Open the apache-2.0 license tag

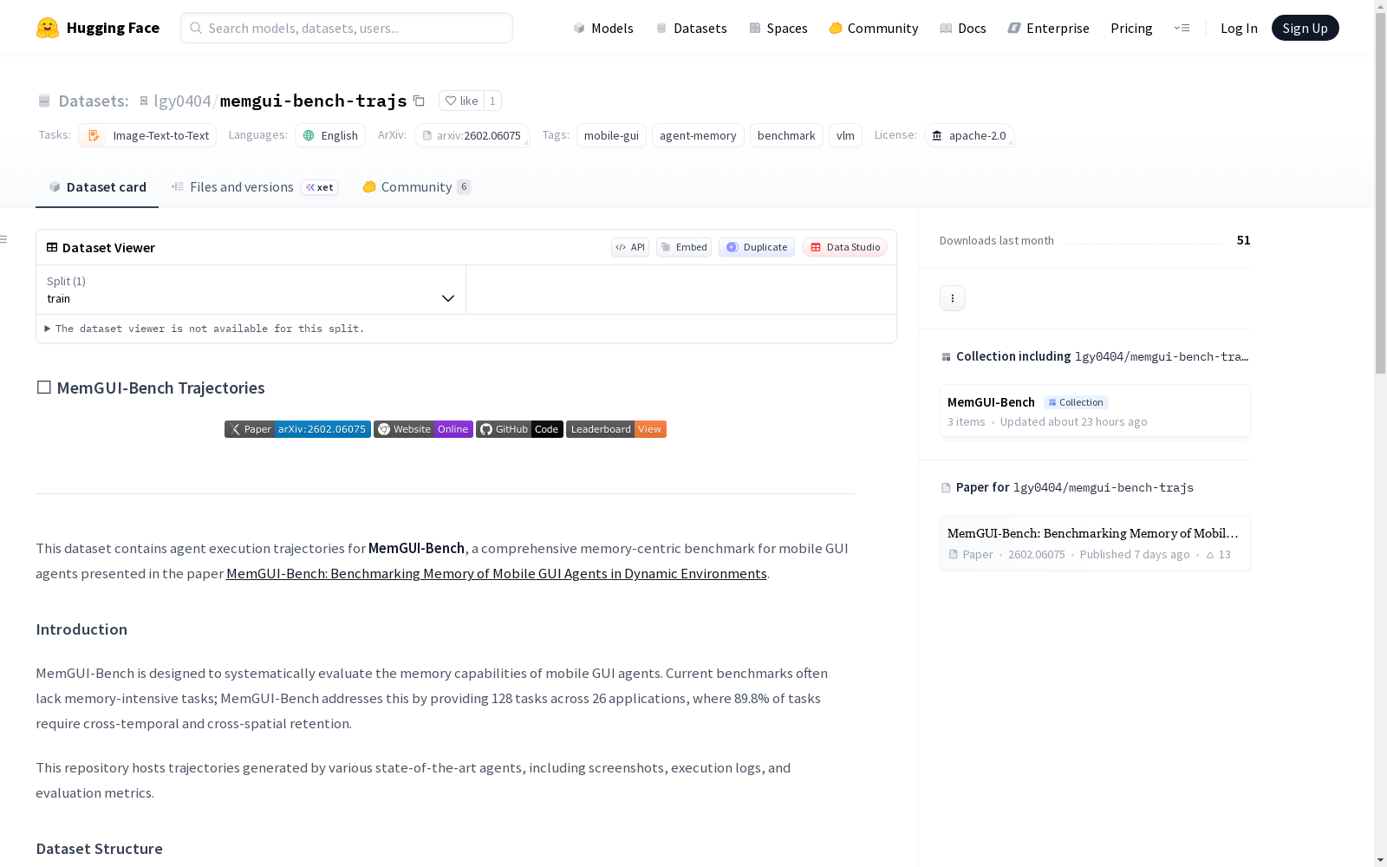pyautogui.click(x=969, y=135)
